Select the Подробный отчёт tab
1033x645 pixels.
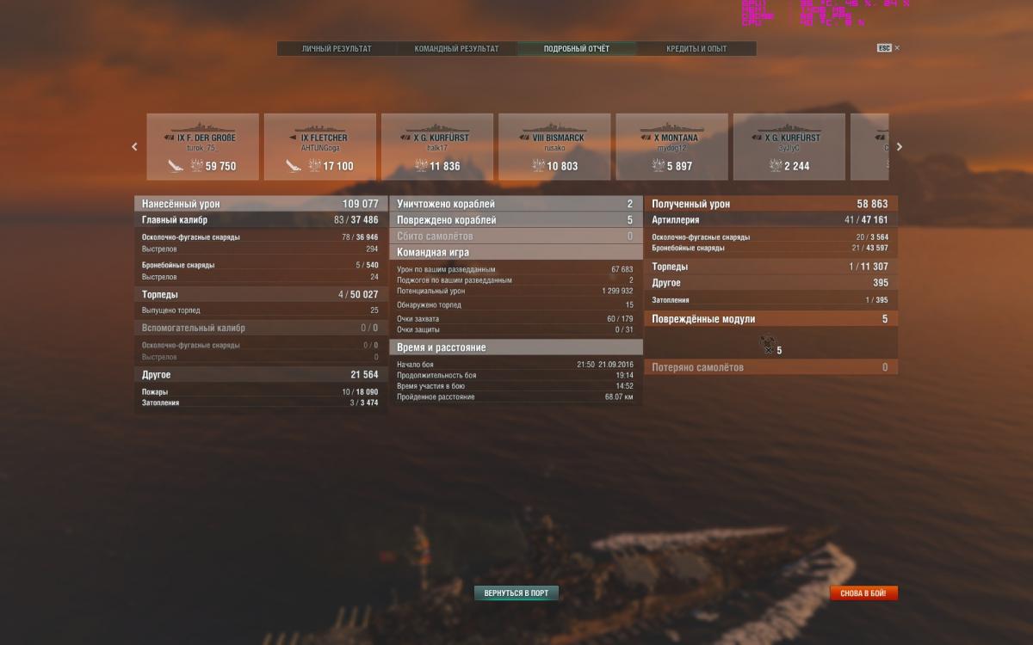(x=576, y=49)
